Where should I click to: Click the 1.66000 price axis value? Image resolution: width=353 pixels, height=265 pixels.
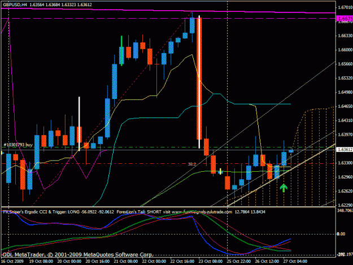345,50
